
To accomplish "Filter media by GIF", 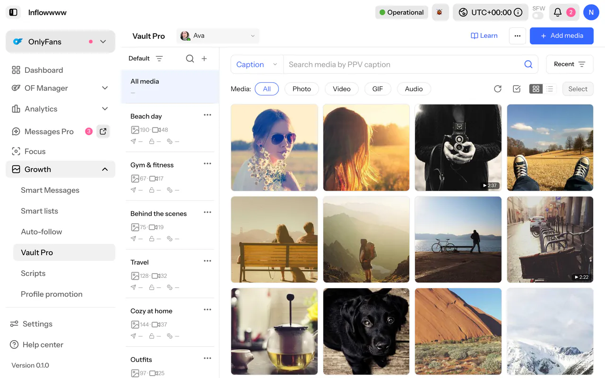I will pos(378,89).
